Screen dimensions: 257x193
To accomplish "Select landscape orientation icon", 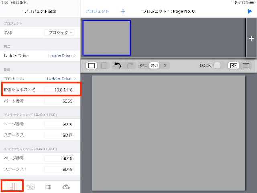I will pos(92,66).
